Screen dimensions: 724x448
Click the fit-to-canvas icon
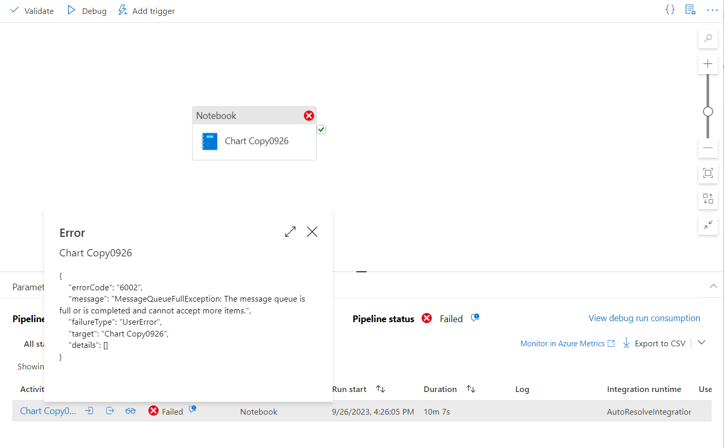(708, 174)
